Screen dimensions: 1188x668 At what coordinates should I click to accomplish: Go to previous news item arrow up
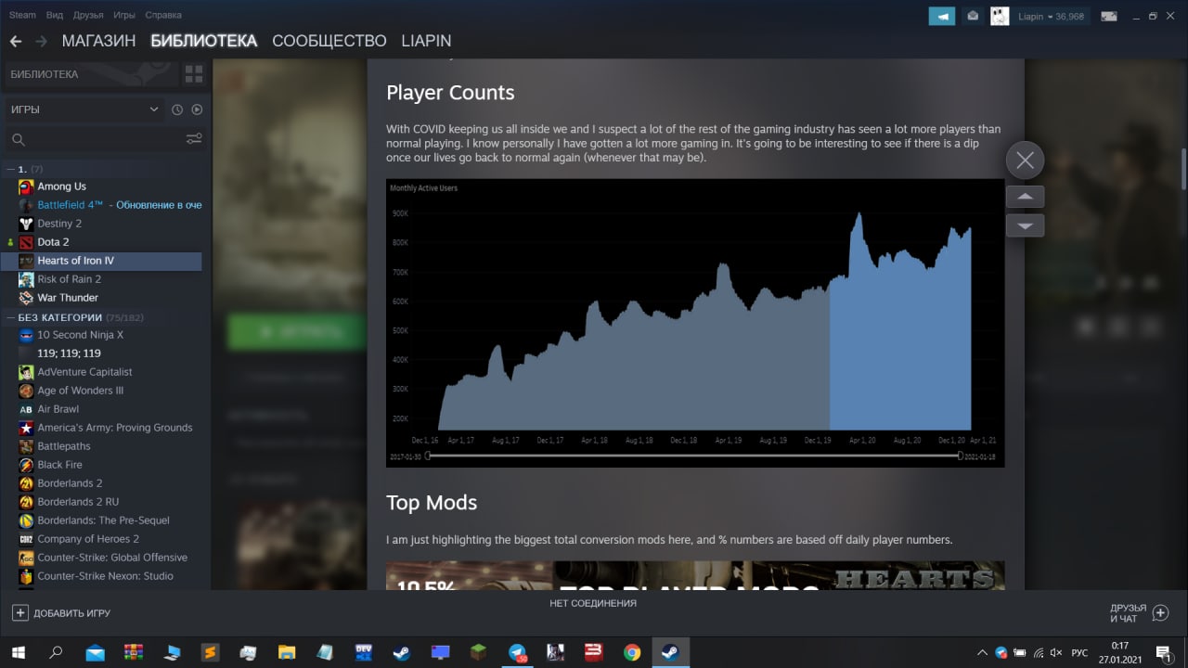click(1026, 197)
